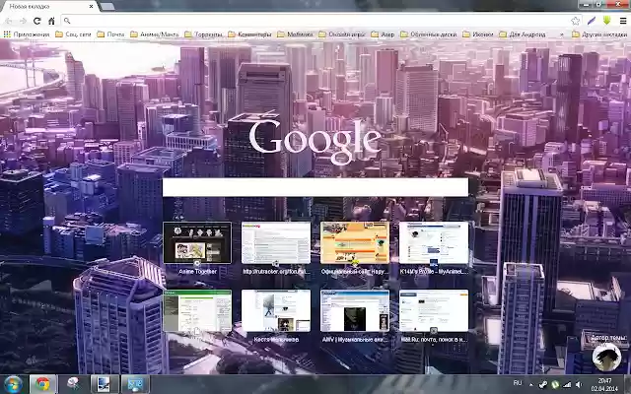Open the clock showing 20:47
Image resolution: width=631 pixels, height=394 pixels.
pos(604,385)
